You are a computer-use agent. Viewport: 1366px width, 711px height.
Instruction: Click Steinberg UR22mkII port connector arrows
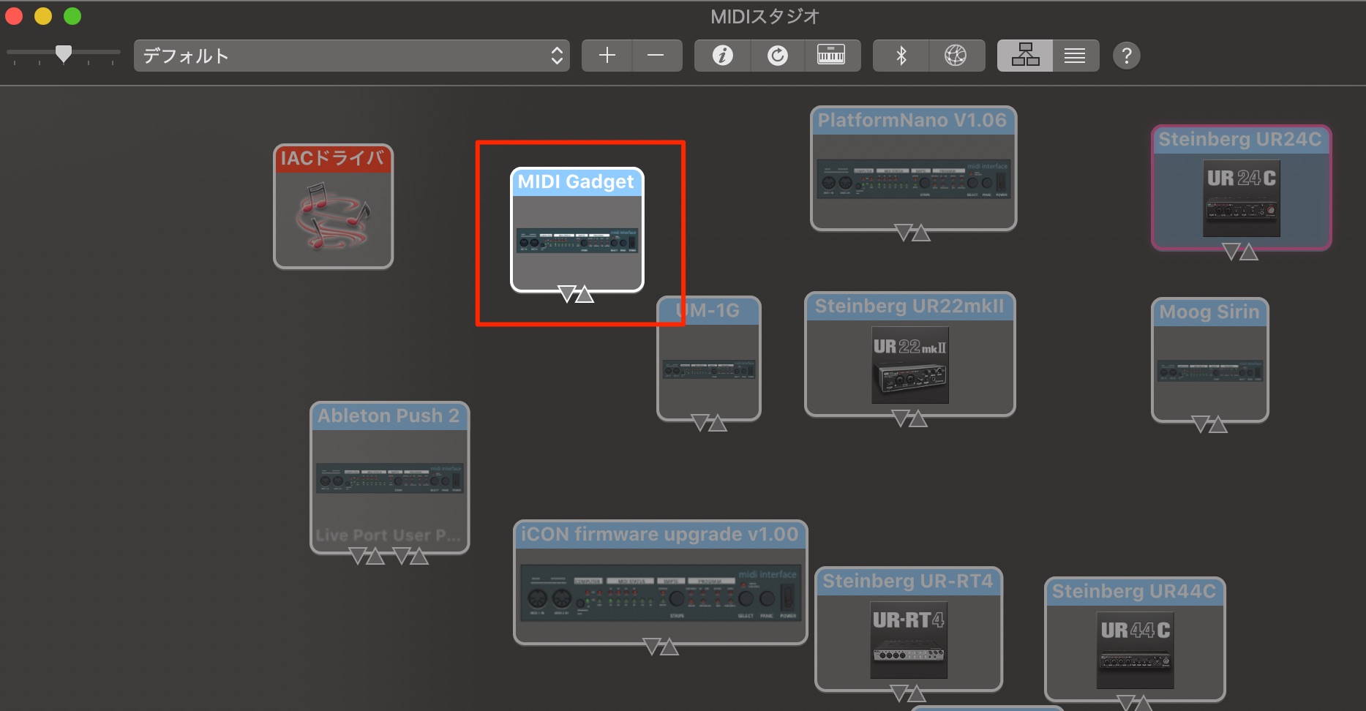909,418
